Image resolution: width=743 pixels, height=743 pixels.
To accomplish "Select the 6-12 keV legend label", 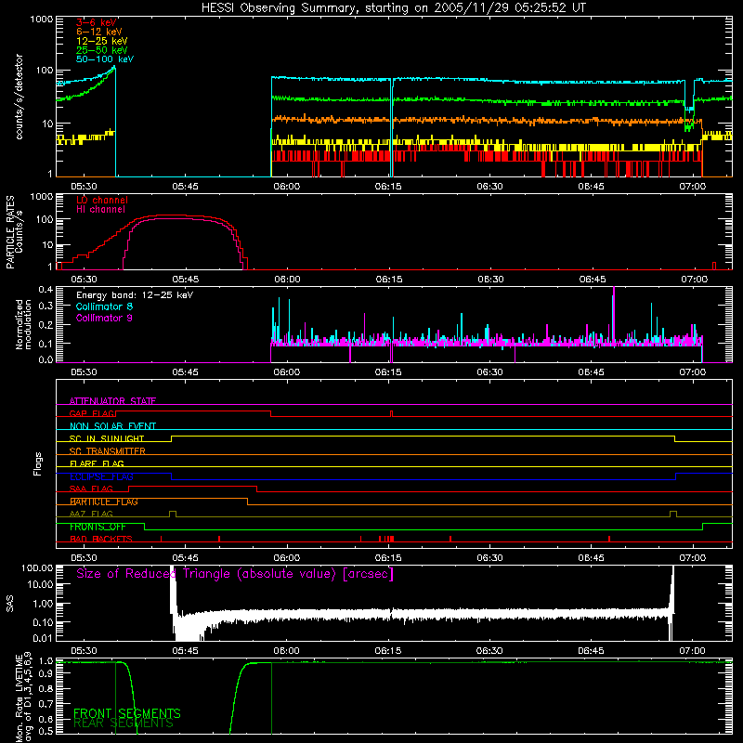I will tap(98, 32).
